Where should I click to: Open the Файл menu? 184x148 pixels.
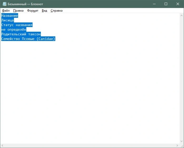[6, 11]
